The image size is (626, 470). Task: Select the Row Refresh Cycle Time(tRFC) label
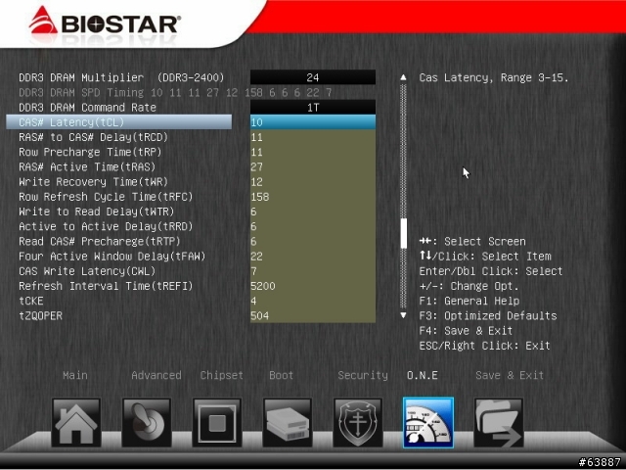[106, 197]
